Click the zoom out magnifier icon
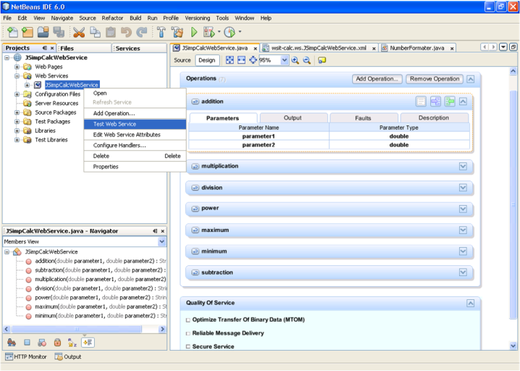This screenshot has height=371, width=520. [x=307, y=61]
